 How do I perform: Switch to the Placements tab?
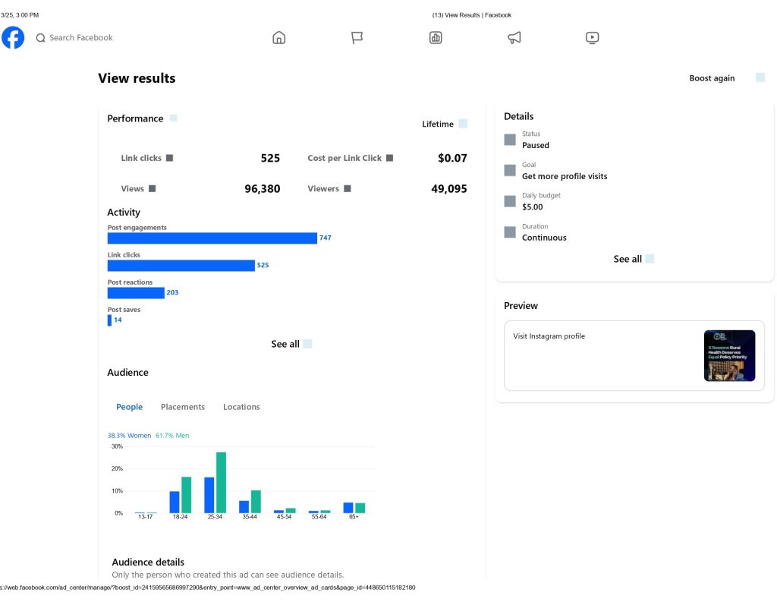pos(183,407)
